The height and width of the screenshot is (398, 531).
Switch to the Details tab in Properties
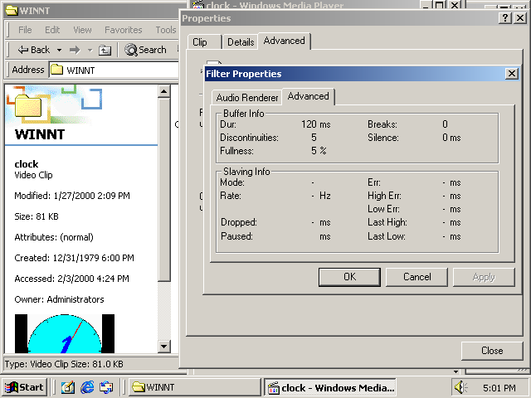[x=241, y=42]
